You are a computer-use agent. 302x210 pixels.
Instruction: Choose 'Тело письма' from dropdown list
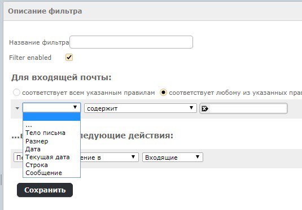click(51, 133)
